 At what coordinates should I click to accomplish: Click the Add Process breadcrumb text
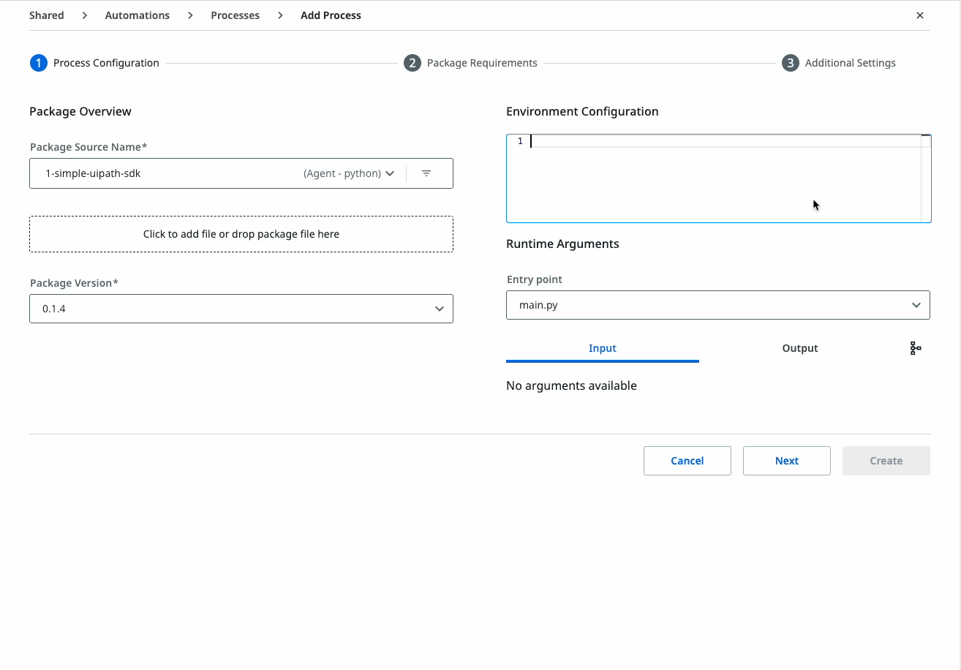pyautogui.click(x=331, y=15)
